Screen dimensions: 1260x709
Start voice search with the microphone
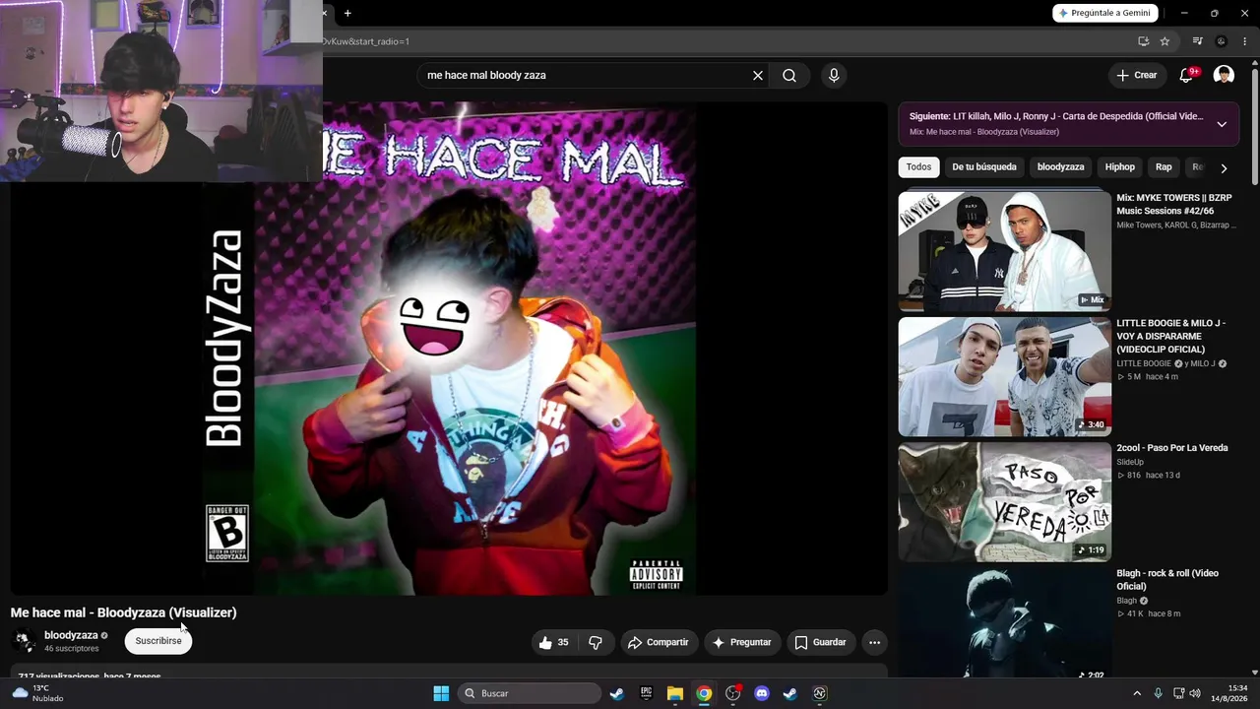tap(834, 75)
